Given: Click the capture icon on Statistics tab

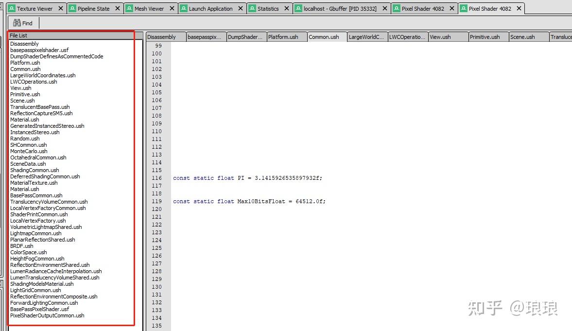Looking at the screenshot, I should (251, 8).
